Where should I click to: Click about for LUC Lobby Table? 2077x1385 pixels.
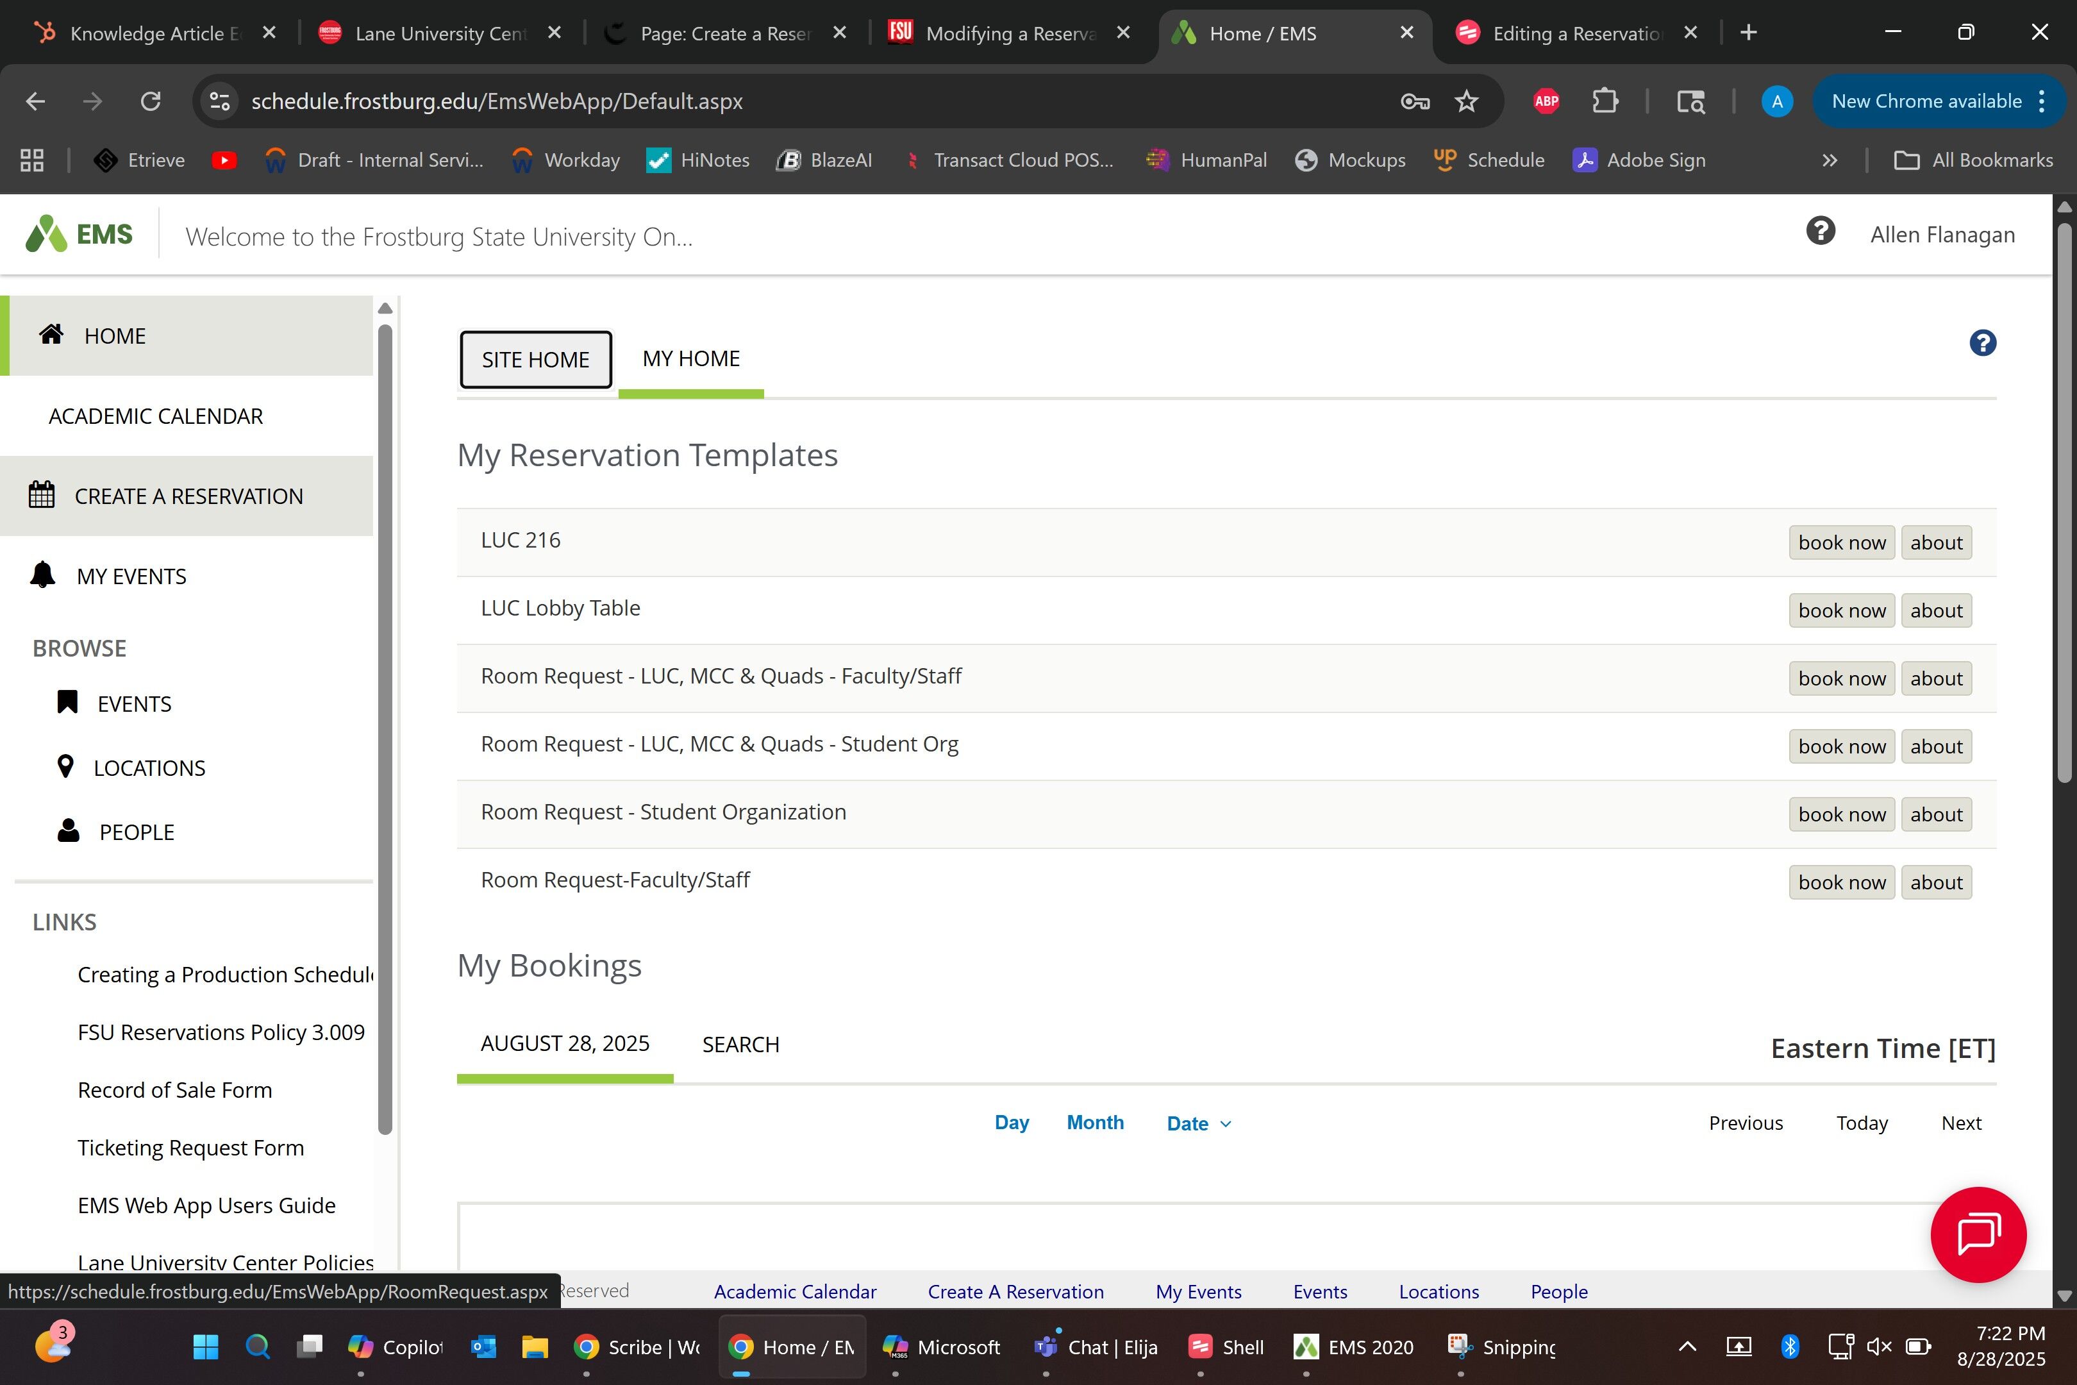click(1936, 610)
